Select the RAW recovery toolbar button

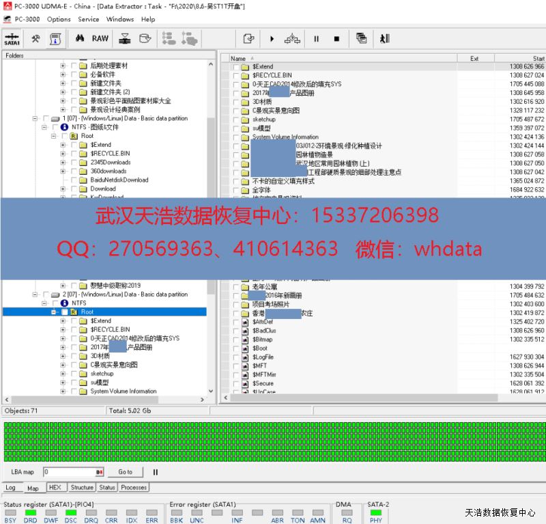pyautogui.click(x=100, y=39)
